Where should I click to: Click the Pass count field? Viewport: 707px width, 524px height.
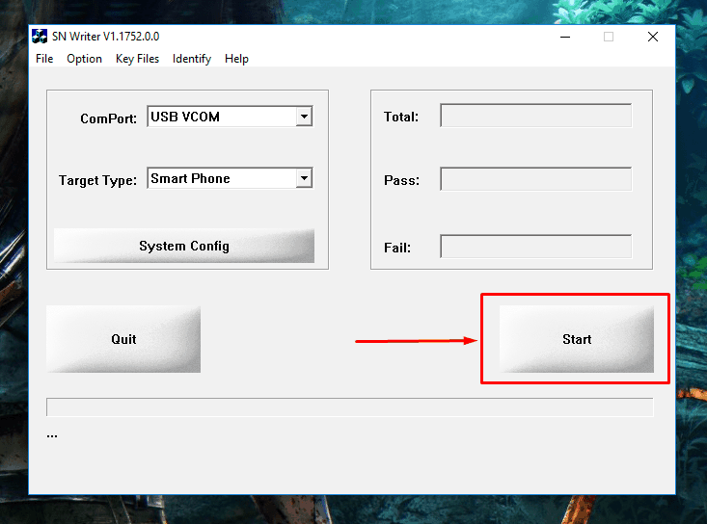pyautogui.click(x=536, y=179)
